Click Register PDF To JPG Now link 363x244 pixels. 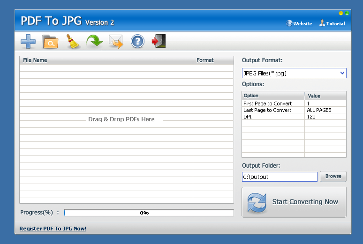click(x=53, y=229)
